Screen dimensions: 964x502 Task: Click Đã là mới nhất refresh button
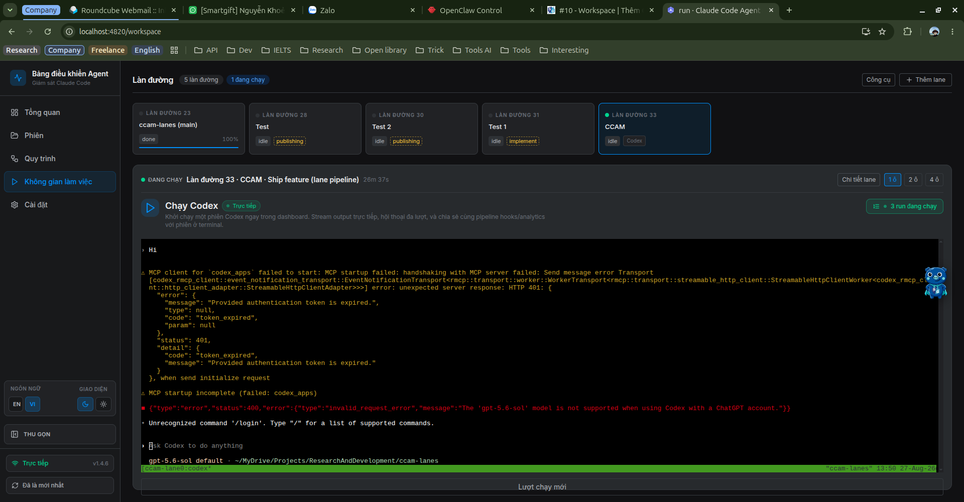pos(60,485)
